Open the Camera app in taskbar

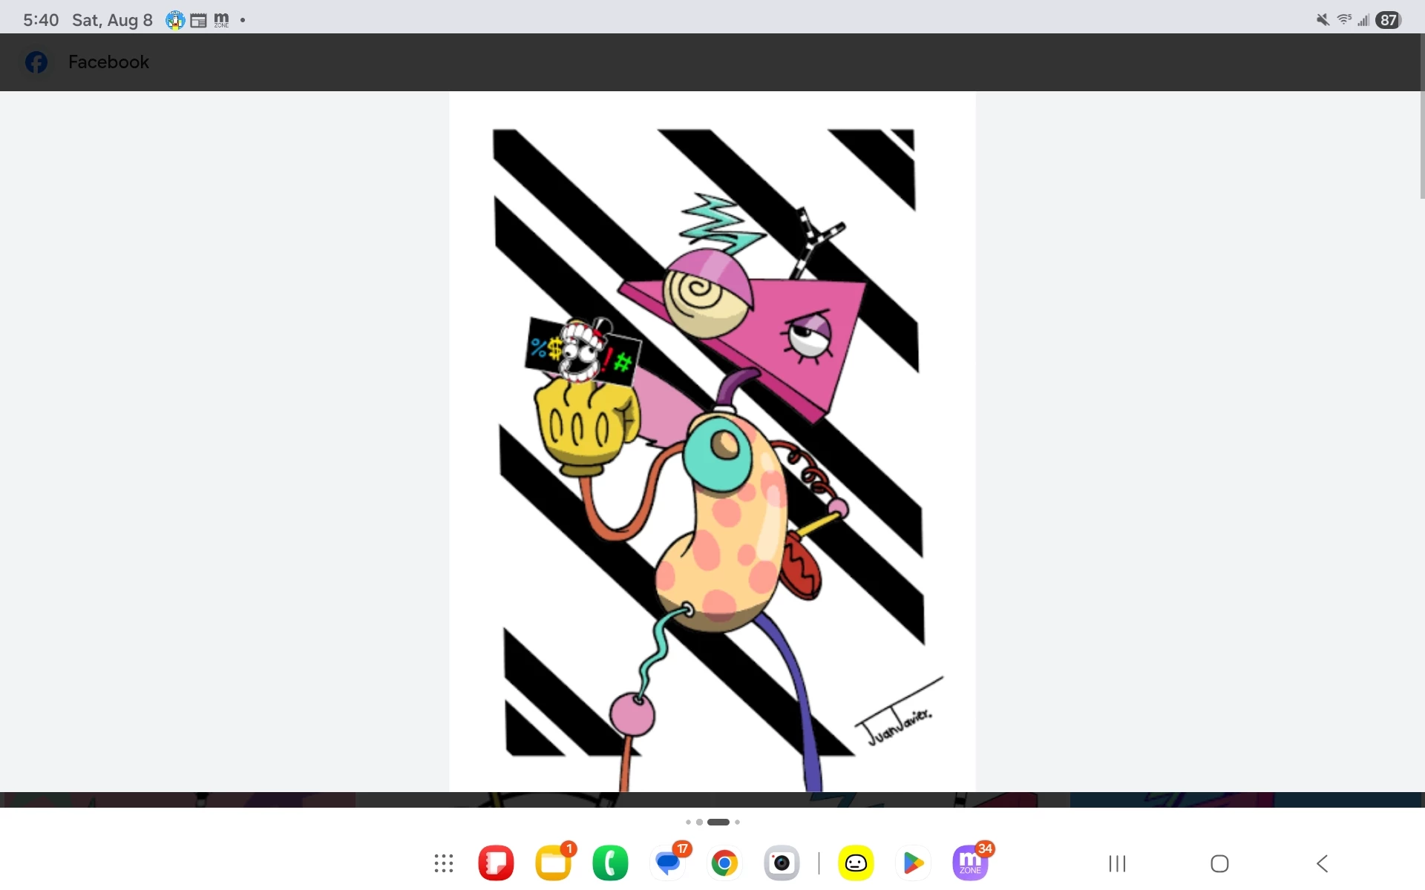coord(782,863)
